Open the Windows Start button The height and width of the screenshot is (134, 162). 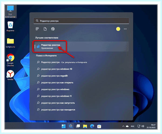point(64,126)
